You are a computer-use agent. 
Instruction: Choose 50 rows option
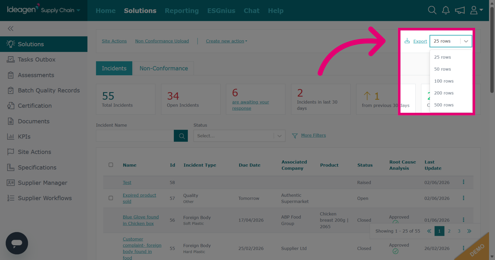[x=451, y=69]
